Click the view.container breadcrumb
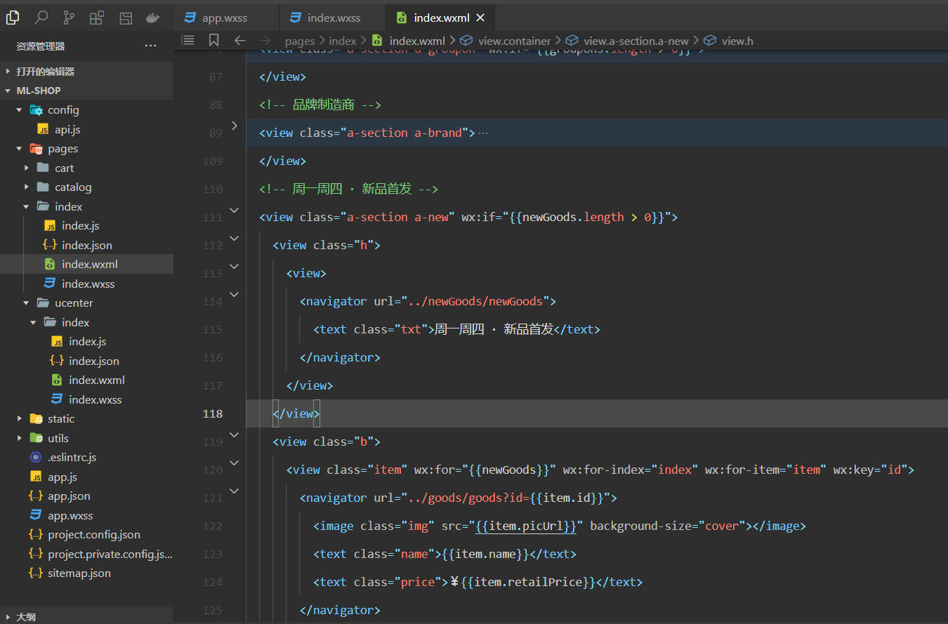Image resolution: width=948 pixels, height=624 pixels. click(514, 41)
